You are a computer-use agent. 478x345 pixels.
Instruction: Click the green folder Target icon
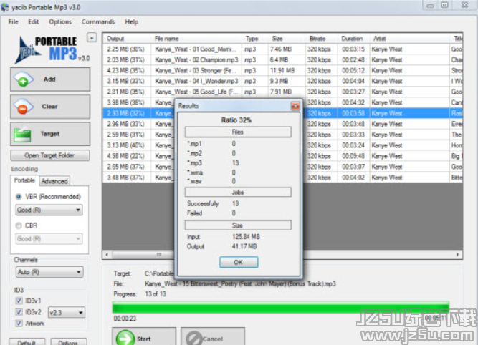[x=22, y=134]
